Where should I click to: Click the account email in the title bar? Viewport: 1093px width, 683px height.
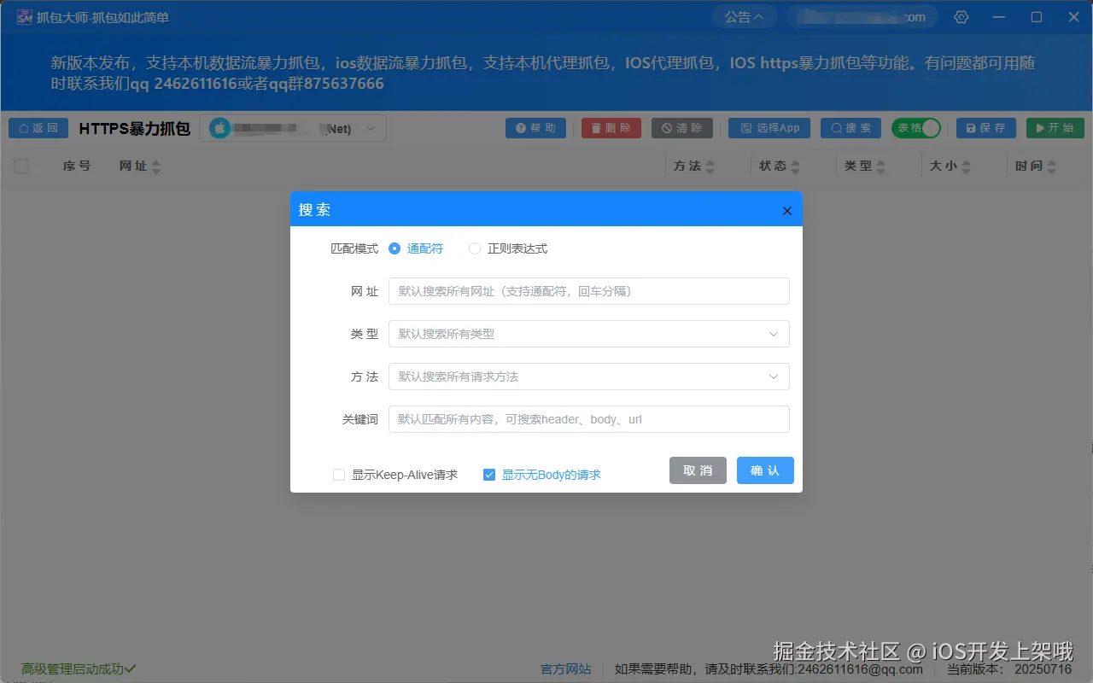point(862,16)
